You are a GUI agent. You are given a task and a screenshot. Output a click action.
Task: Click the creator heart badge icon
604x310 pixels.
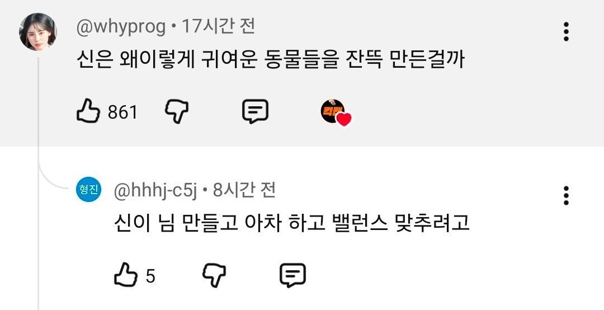[x=336, y=112]
